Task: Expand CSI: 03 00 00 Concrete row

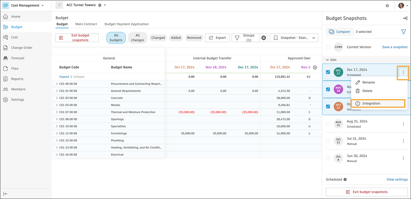Action: pos(57,98)
